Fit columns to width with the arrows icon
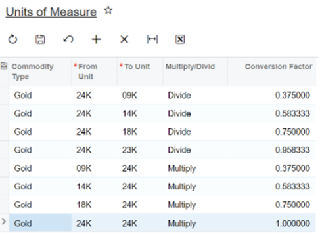Image resolution: width=320 pixels, height=236 pixels. click(x=152, y=39)
